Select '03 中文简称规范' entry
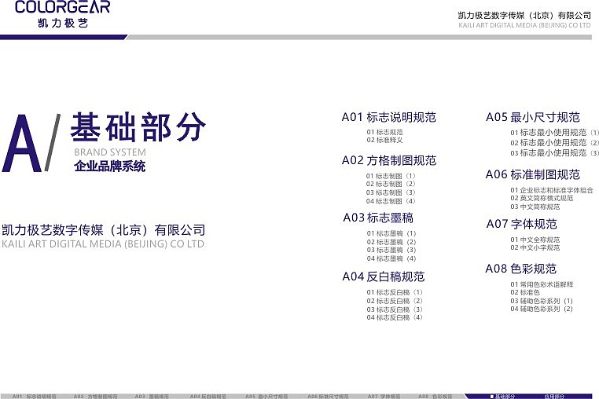 tap(535, 207)
